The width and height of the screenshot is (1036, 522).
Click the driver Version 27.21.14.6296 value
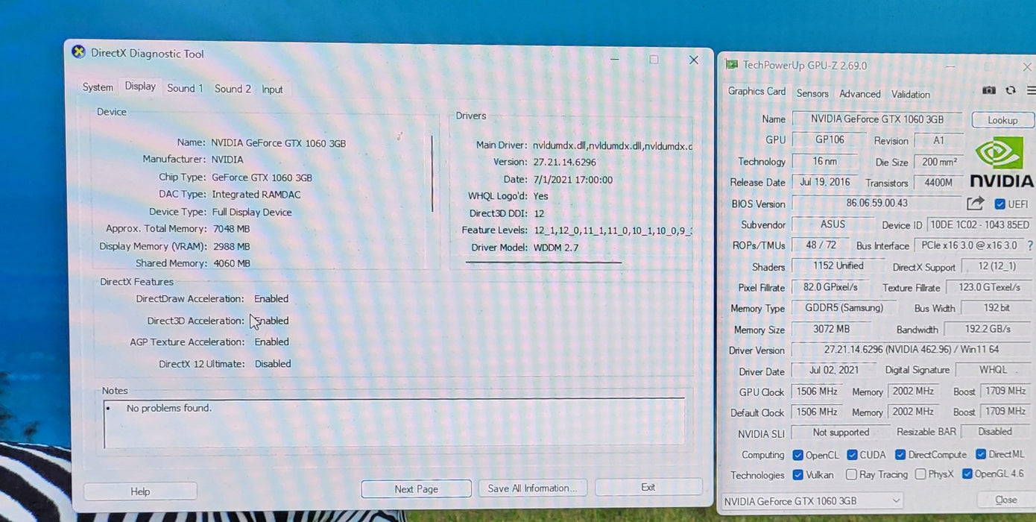click(x=565, y=162)
